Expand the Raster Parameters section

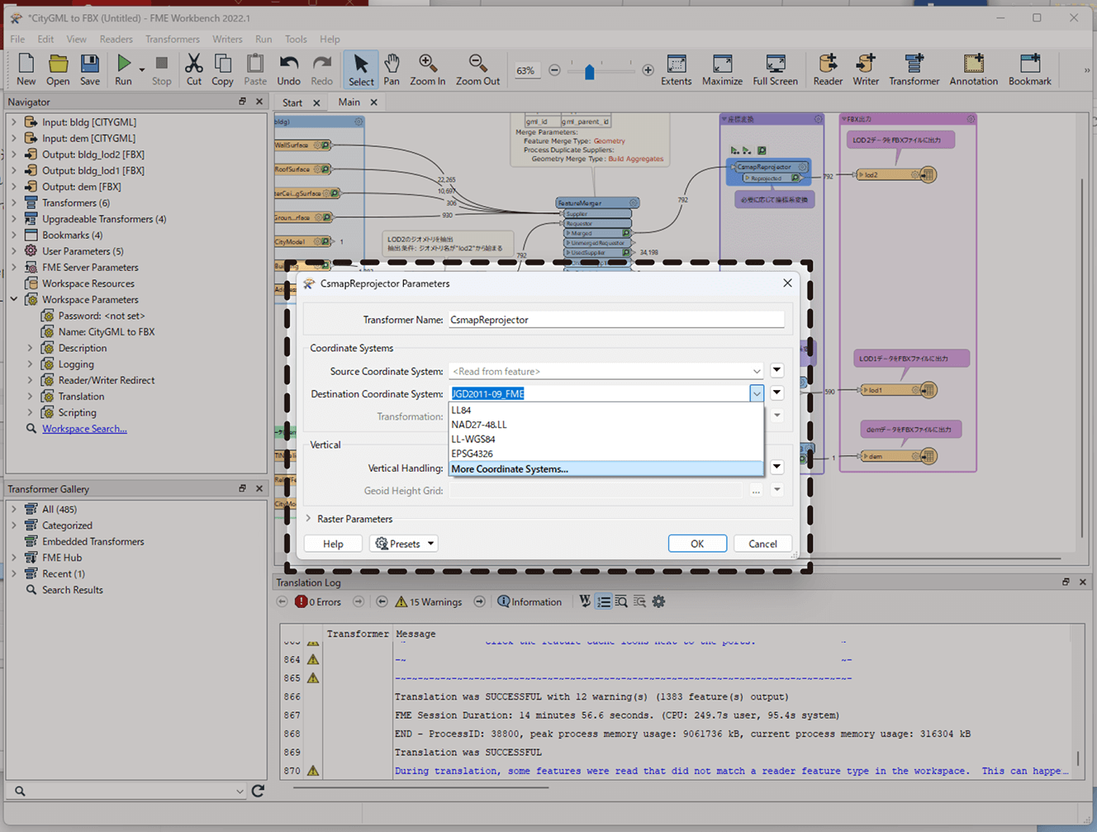[x=308, y=519]
